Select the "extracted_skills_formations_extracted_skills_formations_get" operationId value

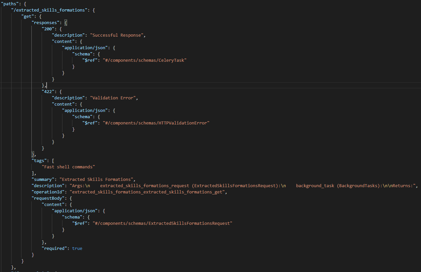tap(147, 192)
